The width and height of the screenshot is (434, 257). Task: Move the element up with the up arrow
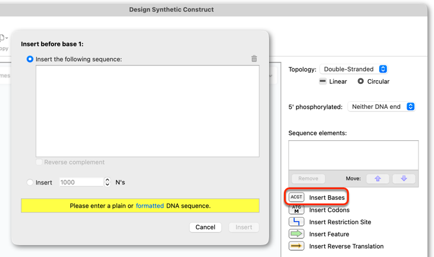point(378,178)
